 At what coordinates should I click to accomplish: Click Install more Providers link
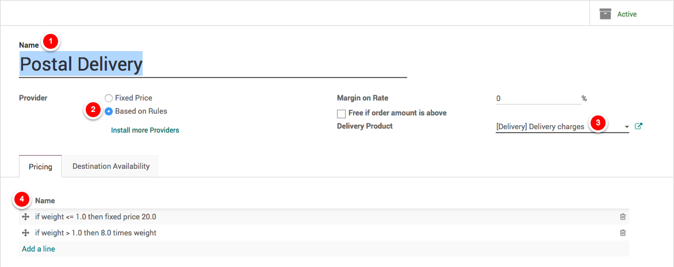(145, 130)
